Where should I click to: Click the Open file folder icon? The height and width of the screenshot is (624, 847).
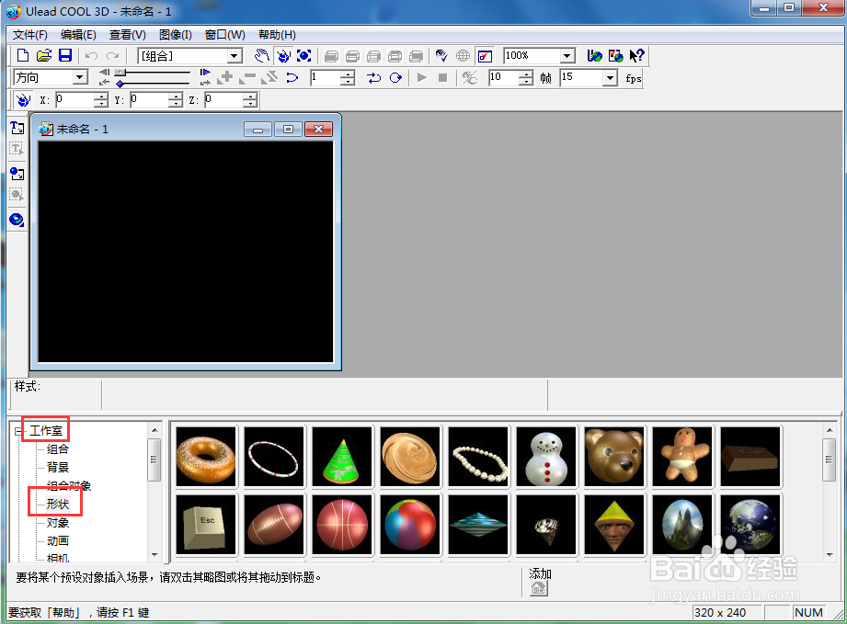[44, 55]
